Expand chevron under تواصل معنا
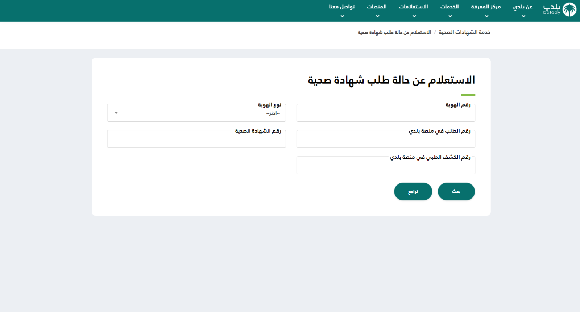Screen dimensions: 580x312 342,16
